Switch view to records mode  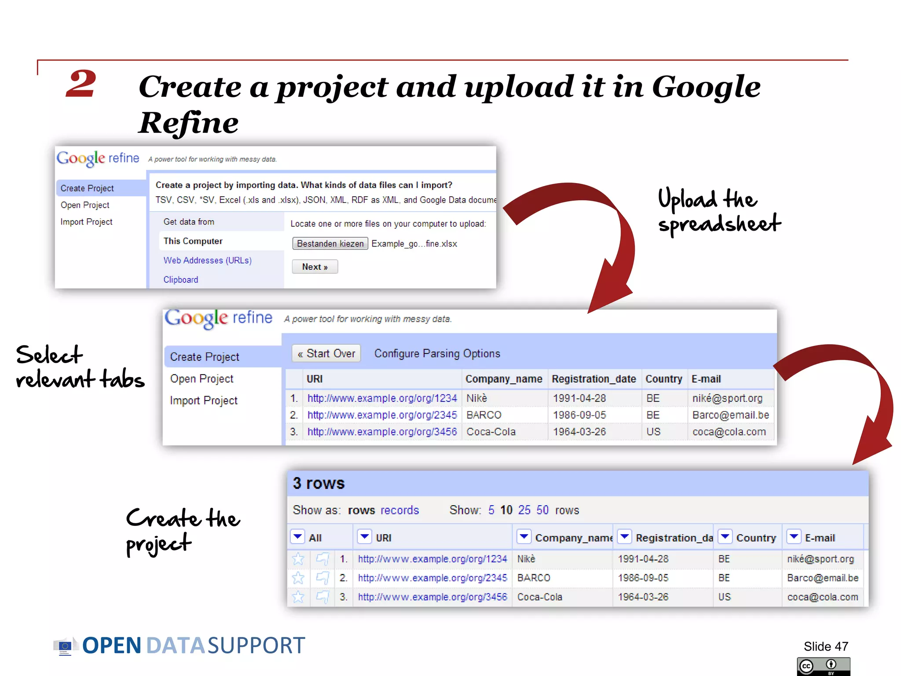pyautogui.click(x=399, y=510)
